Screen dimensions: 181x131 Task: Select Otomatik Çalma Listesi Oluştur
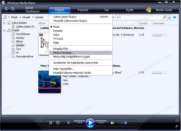click(x=81, y=21)
